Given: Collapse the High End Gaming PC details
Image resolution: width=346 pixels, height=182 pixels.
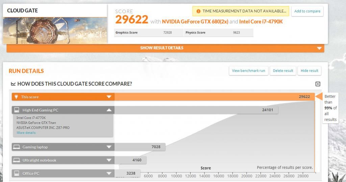Looking at the screenshot, I should coord(109,110).
